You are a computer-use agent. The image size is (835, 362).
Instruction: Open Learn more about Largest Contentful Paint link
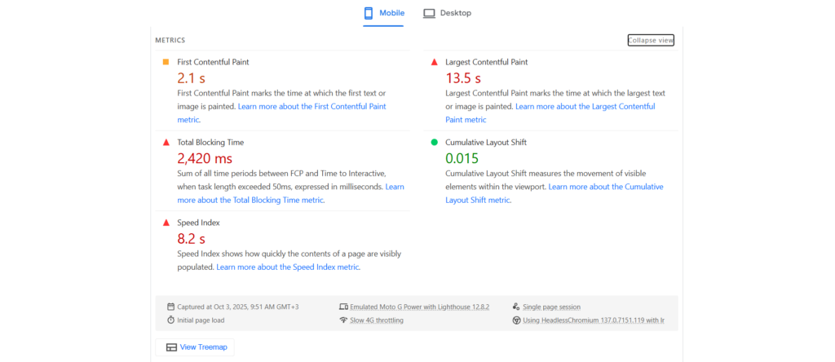coord(584,107)
